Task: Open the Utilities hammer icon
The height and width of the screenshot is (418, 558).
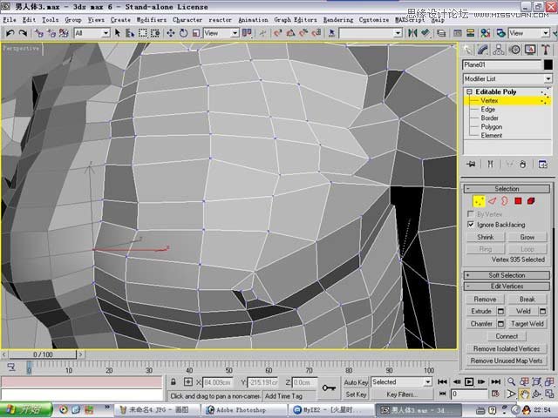Action: tap(546, 50)
